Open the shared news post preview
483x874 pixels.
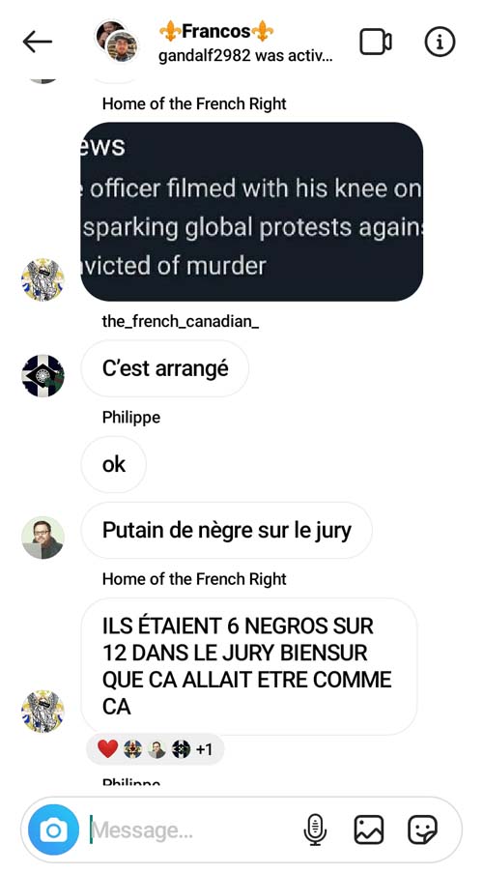pyautogui.click(x=251, y=212)
